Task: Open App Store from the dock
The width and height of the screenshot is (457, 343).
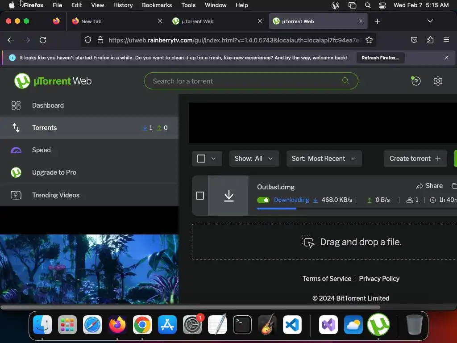Action: coord(167,325)
